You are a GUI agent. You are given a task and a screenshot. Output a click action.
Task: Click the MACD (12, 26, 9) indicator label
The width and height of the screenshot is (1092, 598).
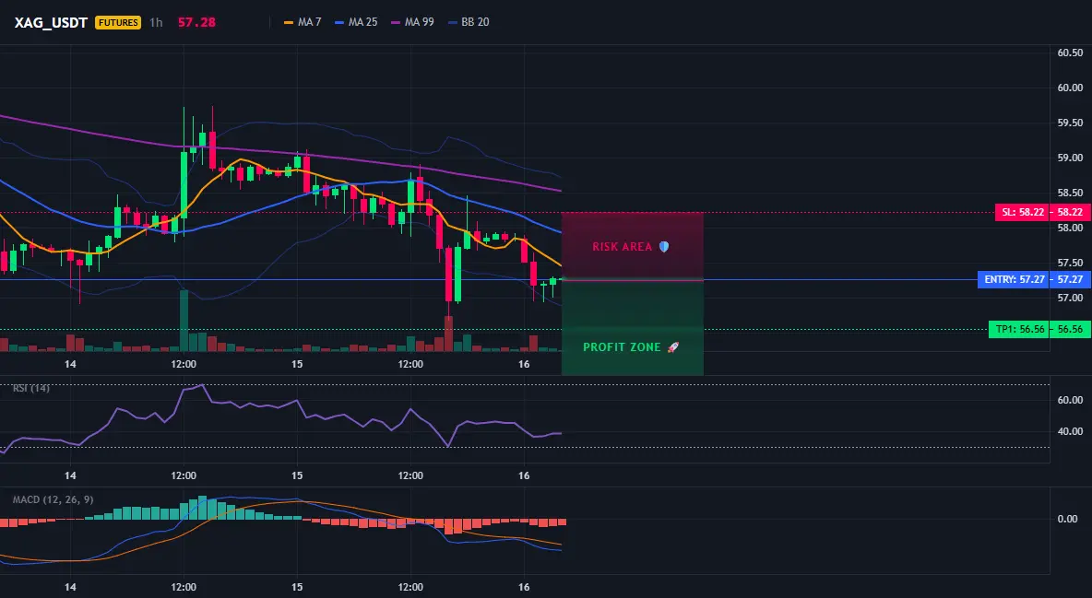53,499
